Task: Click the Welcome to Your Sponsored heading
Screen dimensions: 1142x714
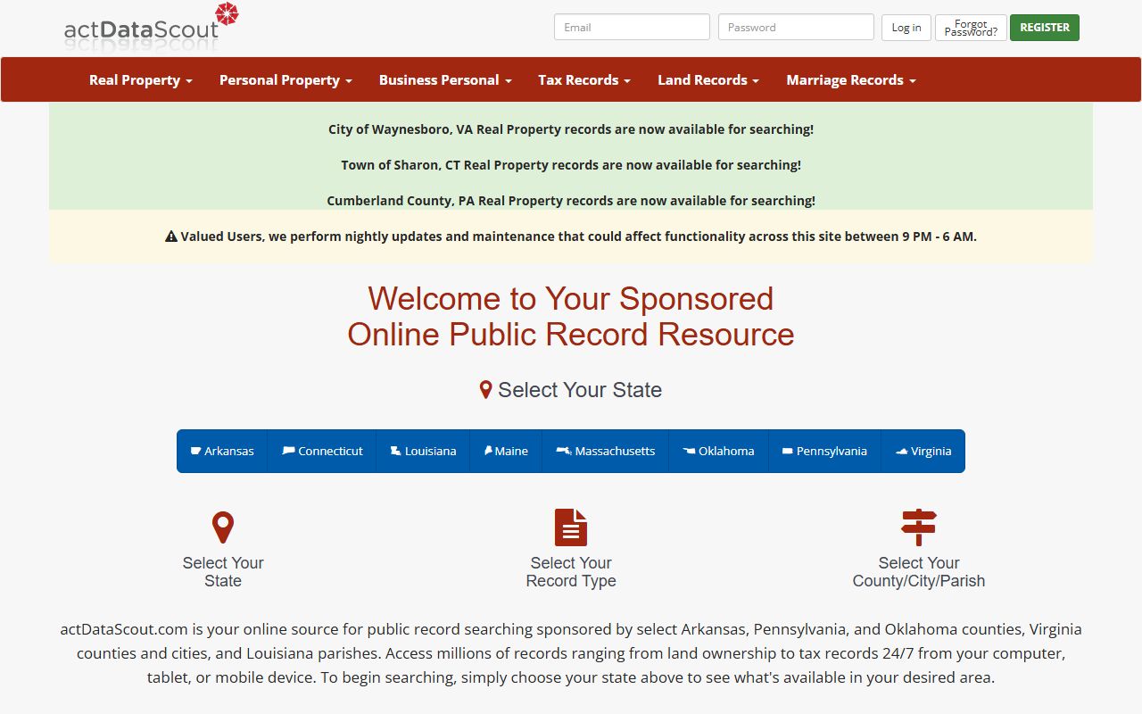Action: 571,316
